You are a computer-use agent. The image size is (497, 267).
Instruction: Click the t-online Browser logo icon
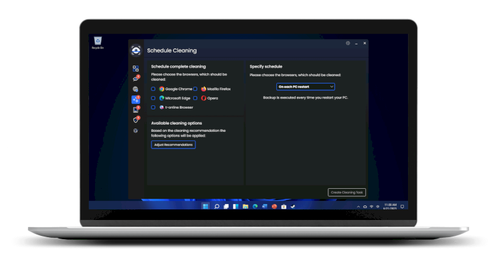tap(161, 107)
